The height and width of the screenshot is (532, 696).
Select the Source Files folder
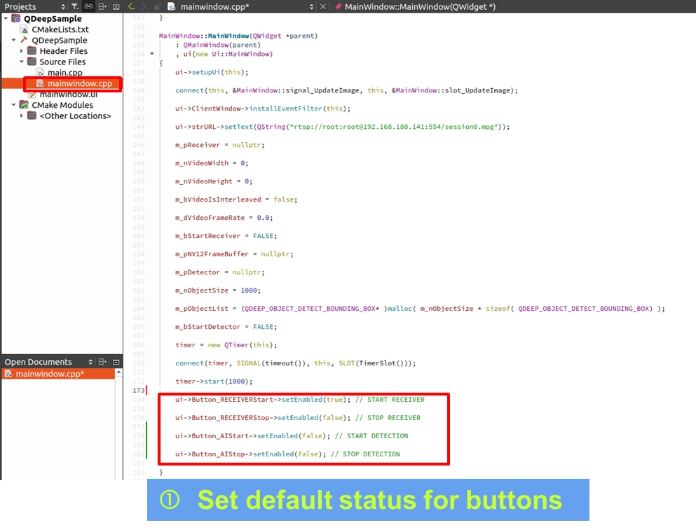(62, 62)
